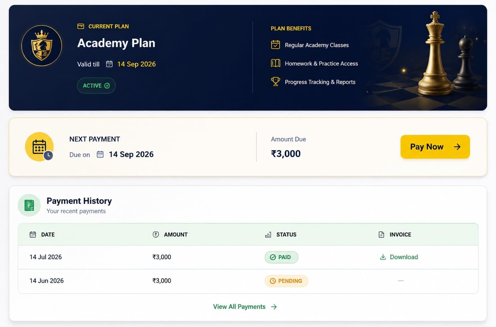
Task: Click the Academy Plan title
Action: tap(116, 43)
